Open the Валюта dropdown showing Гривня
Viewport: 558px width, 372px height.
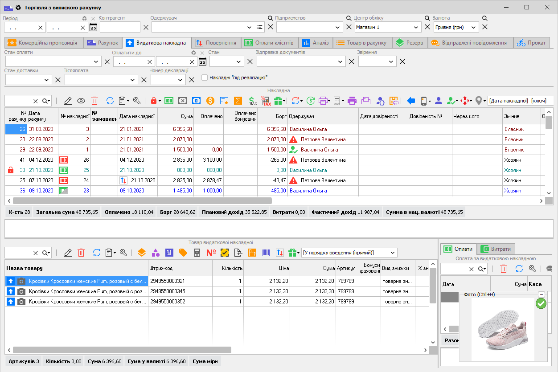coord(473,27)
